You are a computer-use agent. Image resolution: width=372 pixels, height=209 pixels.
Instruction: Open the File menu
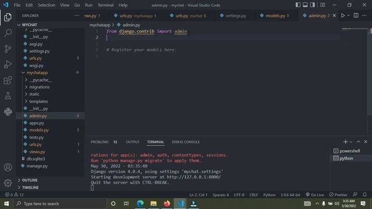click(x=17, y=5)
